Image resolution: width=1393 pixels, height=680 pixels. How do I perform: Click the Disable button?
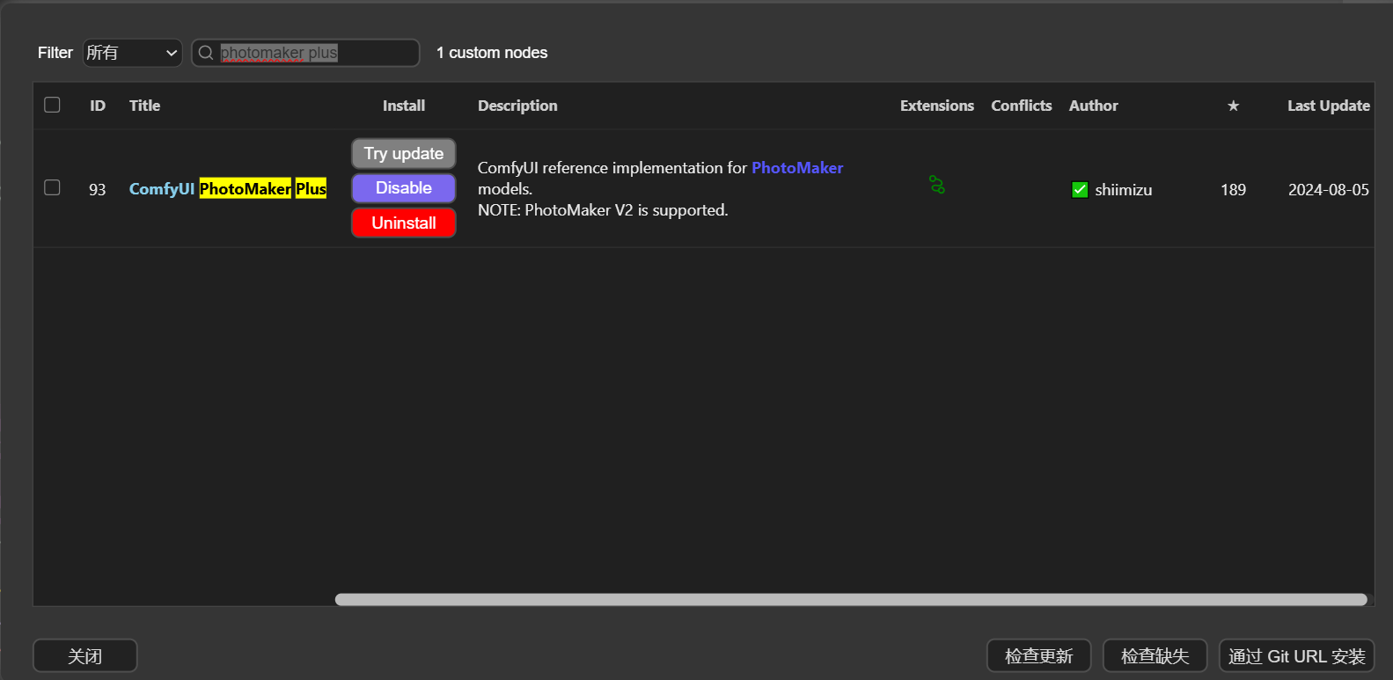coord(404,188)
